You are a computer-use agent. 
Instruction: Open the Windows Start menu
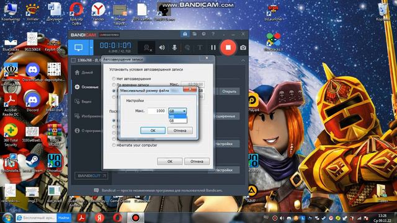click(7, 217)
